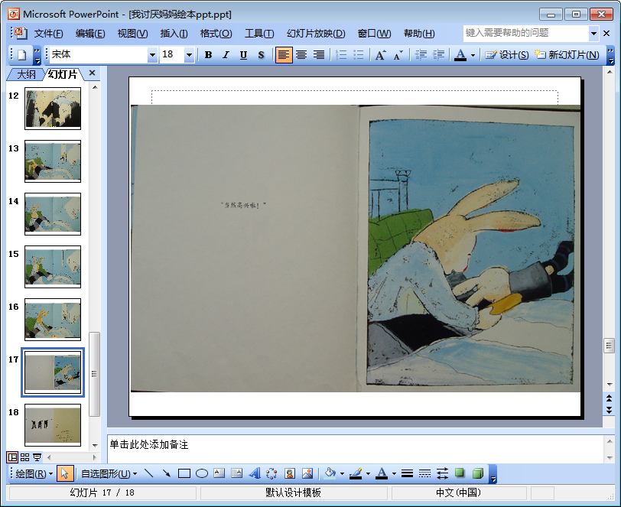Image resolution: width=621 pixels, height=507 pixels.
Task: Apply fill color bucket
Action: tap(330, 473)
